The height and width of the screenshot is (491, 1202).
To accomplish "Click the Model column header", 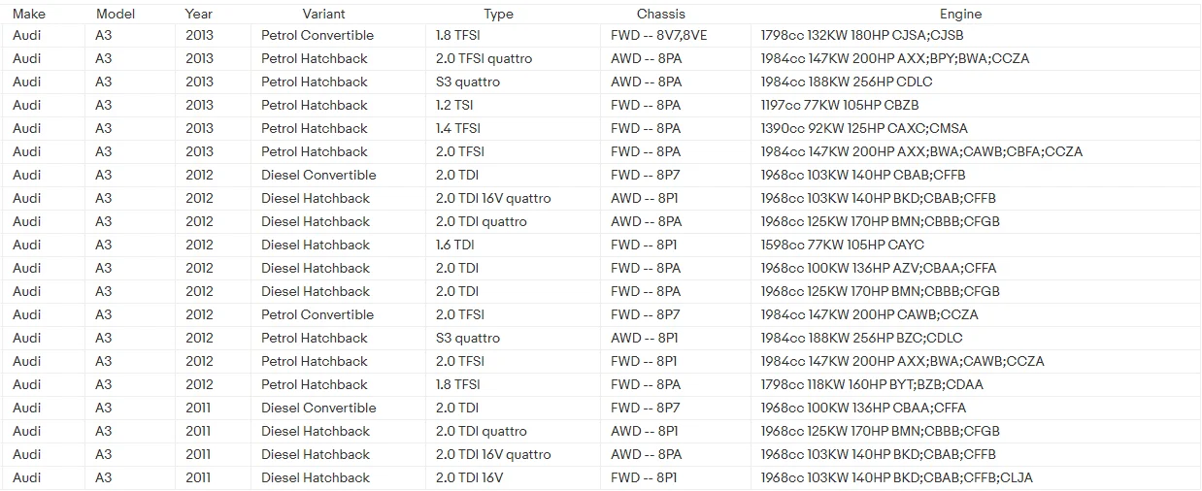I will pyautogui.click(x=115, y=14).
